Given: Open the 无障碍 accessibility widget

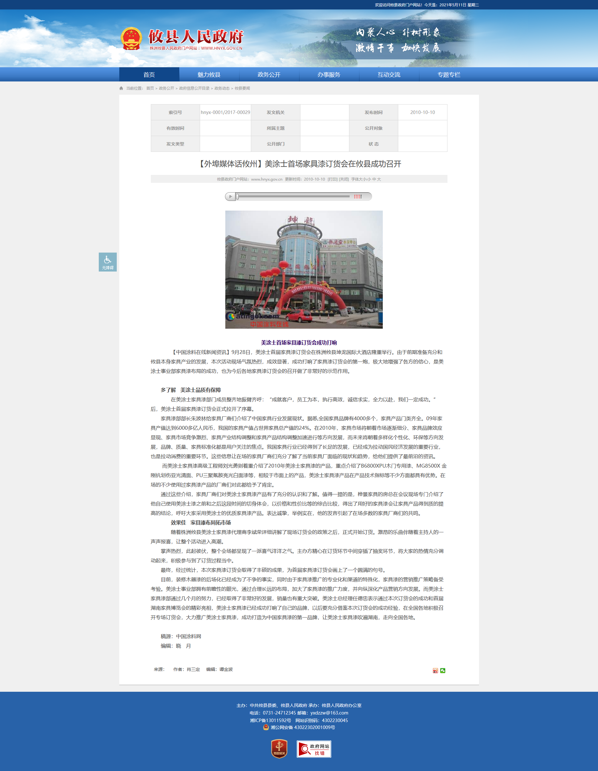Looking at the screenshot, I should (x=108, y=262).
